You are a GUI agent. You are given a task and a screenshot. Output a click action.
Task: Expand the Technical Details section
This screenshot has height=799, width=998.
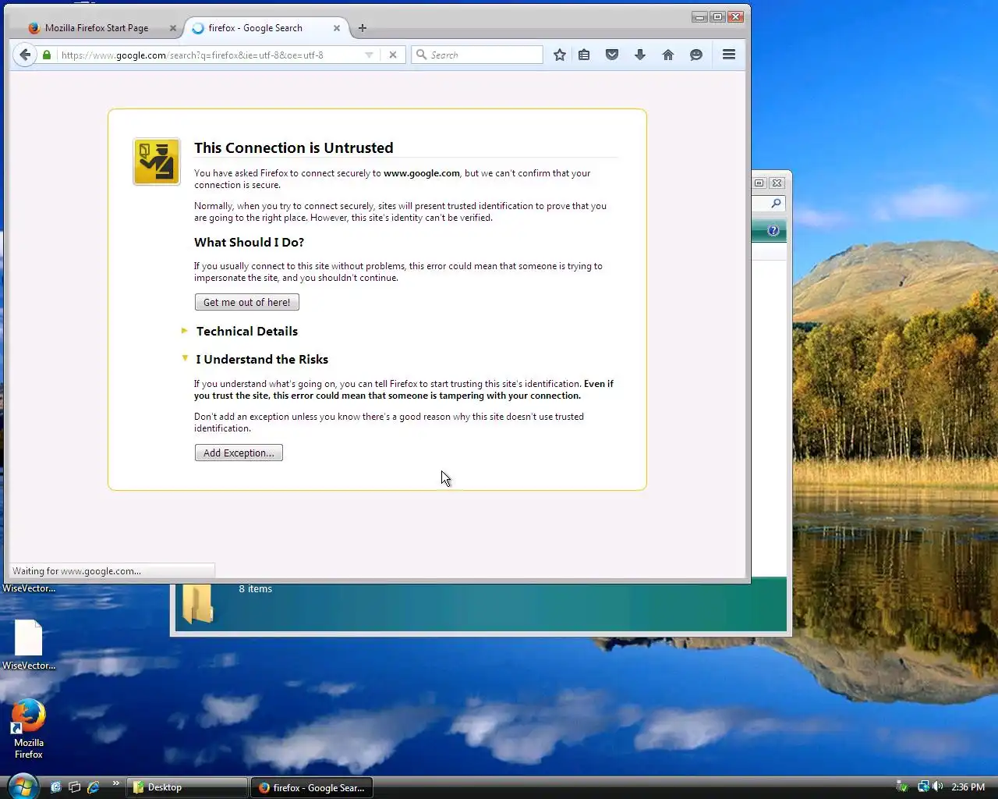[x=246, y=331]
